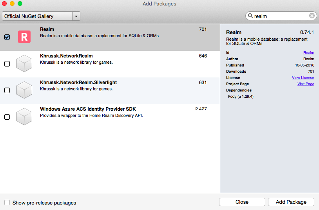The width and height of the screenshot is (319, 210).
Task: Click the Close button
Action: tap(242, 202)
